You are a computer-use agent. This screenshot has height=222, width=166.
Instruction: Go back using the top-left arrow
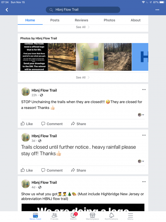click(x=7, y=10)
